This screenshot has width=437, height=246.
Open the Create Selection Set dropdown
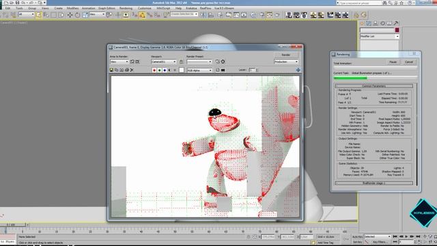184,14
